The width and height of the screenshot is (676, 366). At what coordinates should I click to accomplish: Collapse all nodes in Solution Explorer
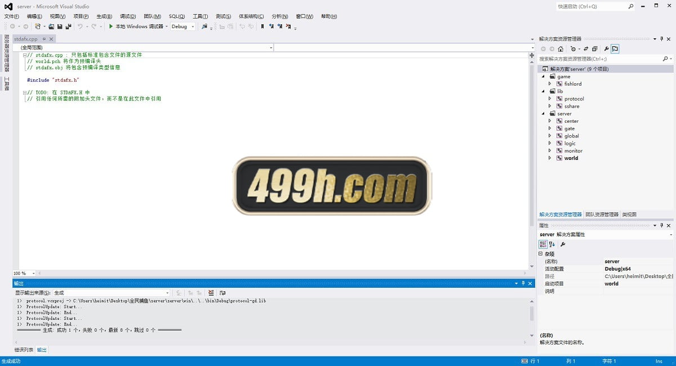point(594,49)
